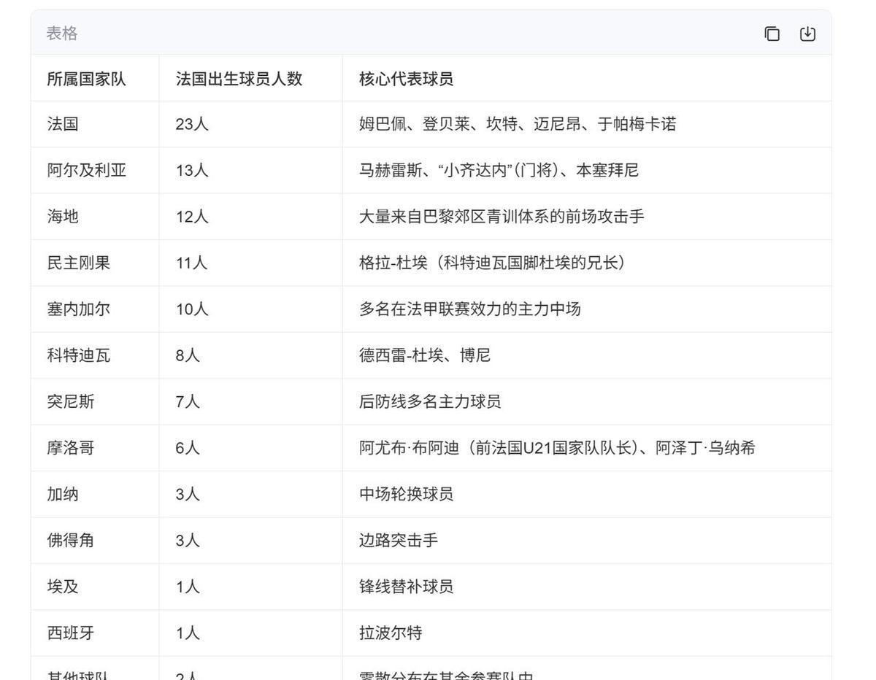Click the 拉波尔特 player cell
The height and width of the screenshot is (680, 876).
(587, 633)
